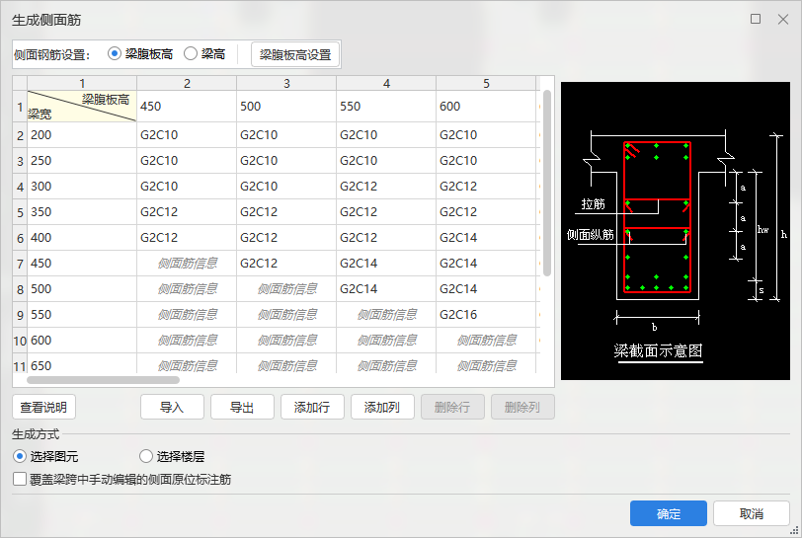Image resolution: width=802 pixels, height=538 pixels.
Task: Maximize the 生成侧面筋 dialog window
Action: tap(756, 19)
